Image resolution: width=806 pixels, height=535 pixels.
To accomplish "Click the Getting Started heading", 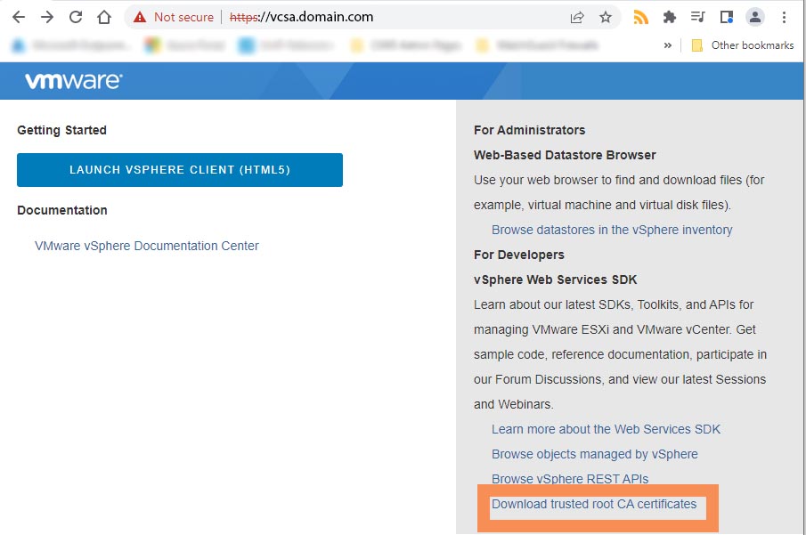I will (x=61, y=130).
